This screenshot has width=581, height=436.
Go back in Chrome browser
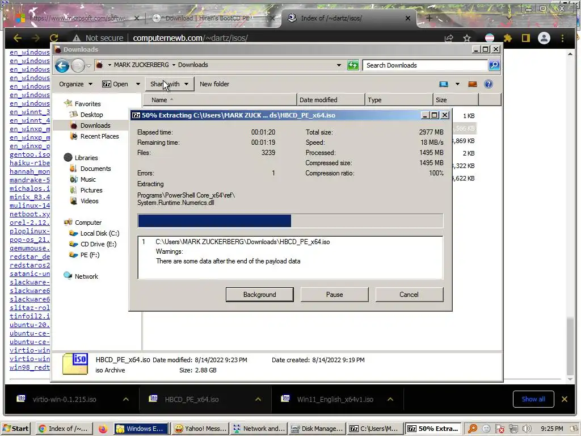point(18,38)
